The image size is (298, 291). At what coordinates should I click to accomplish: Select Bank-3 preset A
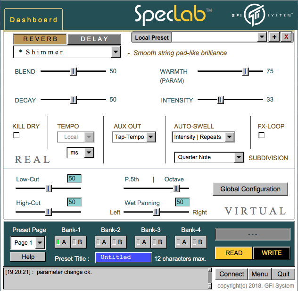pos(142,242)
